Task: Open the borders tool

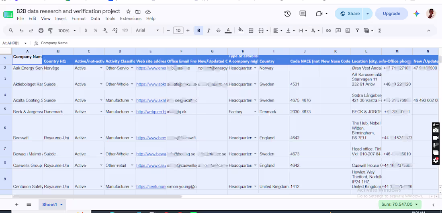Action: 251,31
